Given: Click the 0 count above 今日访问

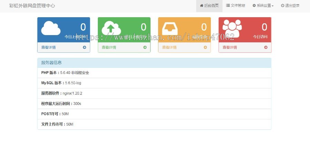Looking at the screenshot, I should [x=265, y=27].
